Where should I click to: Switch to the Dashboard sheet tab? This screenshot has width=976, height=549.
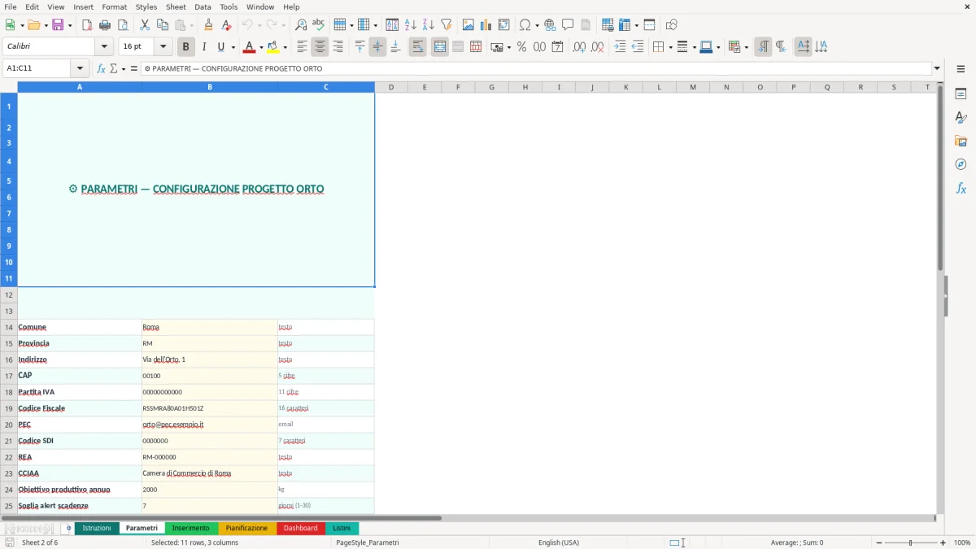coord(300,528)
